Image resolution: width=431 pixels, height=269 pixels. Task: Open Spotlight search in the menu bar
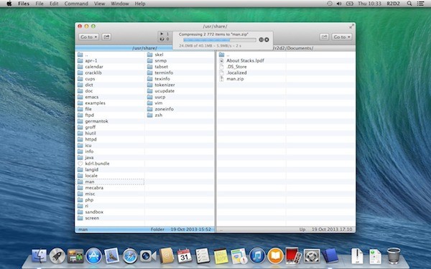[x=409, y=4]
